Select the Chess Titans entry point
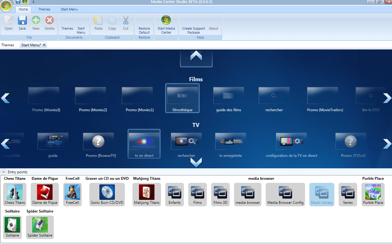The height and width of the screenshot is (244, 392). click(x=15, y=195)
